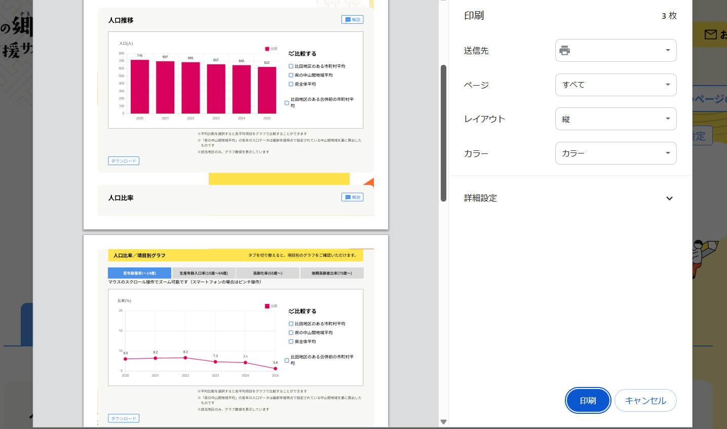Expand the 詳細設定 section
Screen dimensions: 727x429
click(669, 198)
